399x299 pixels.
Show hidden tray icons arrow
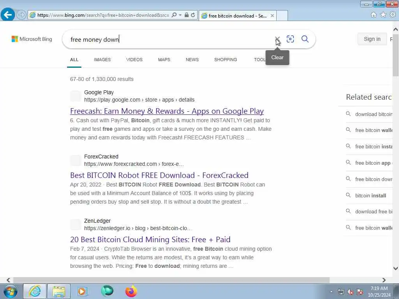pos(331,292)
